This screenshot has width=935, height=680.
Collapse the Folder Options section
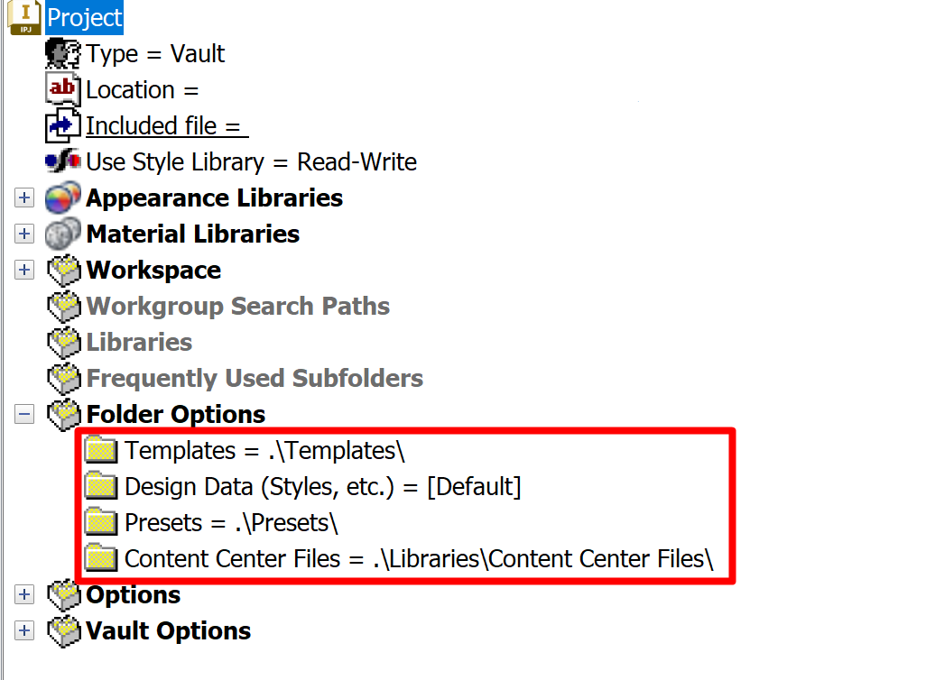23,413
